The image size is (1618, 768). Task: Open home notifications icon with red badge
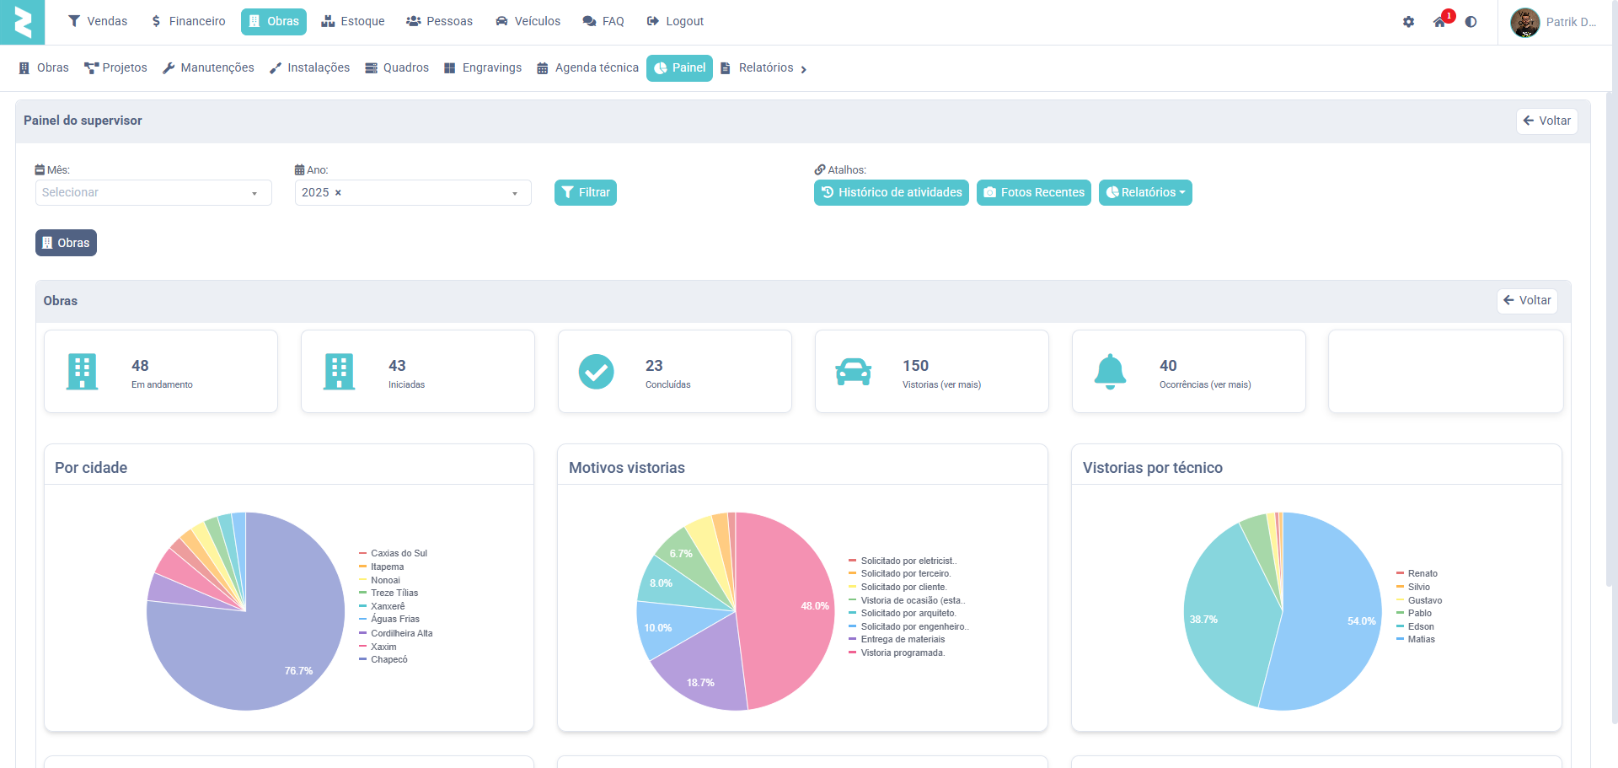[1439, 22]
